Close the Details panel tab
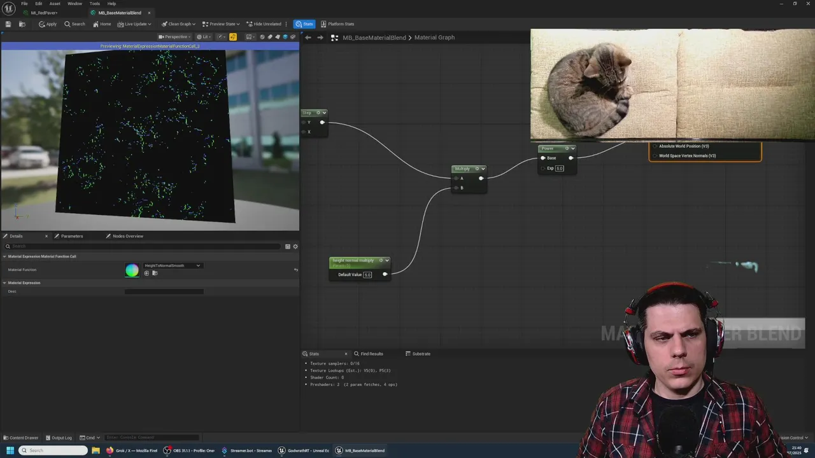815x458 pixels. pos(46,236)
